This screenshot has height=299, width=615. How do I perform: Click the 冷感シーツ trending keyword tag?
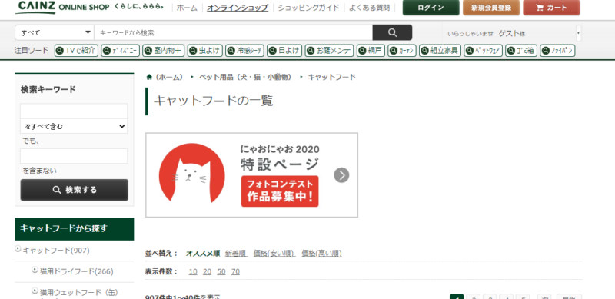point(244,51)
